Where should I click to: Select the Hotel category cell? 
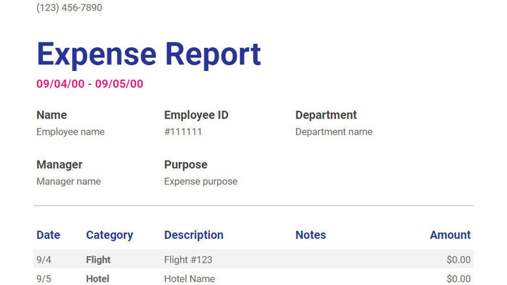(x=97, y=278)
